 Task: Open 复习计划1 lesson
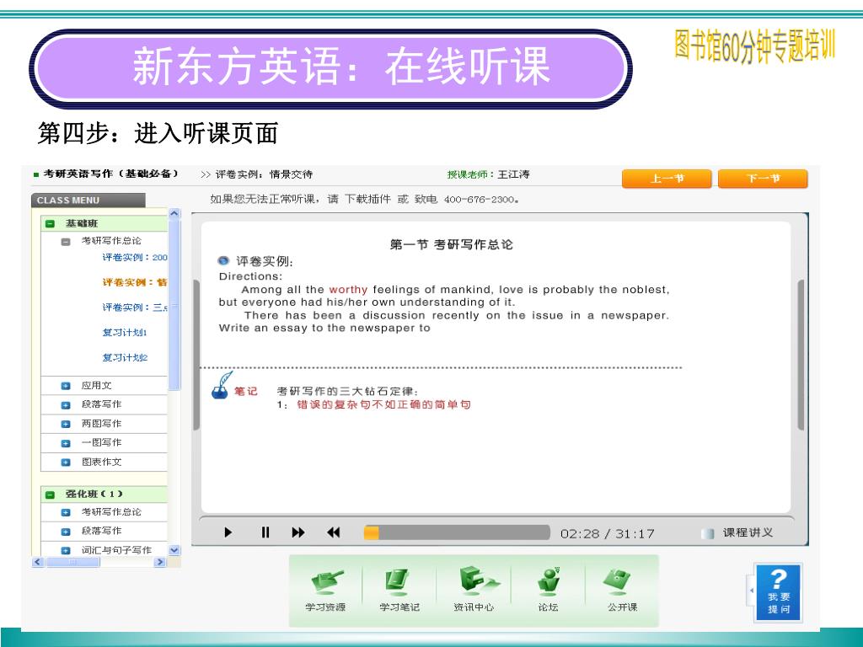point(125,332)
